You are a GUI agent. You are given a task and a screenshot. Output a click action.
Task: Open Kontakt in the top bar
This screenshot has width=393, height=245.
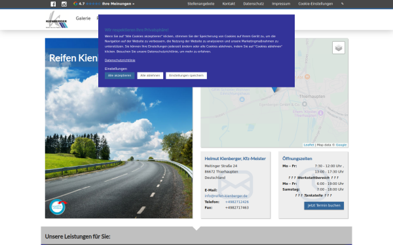coord(229,4)
